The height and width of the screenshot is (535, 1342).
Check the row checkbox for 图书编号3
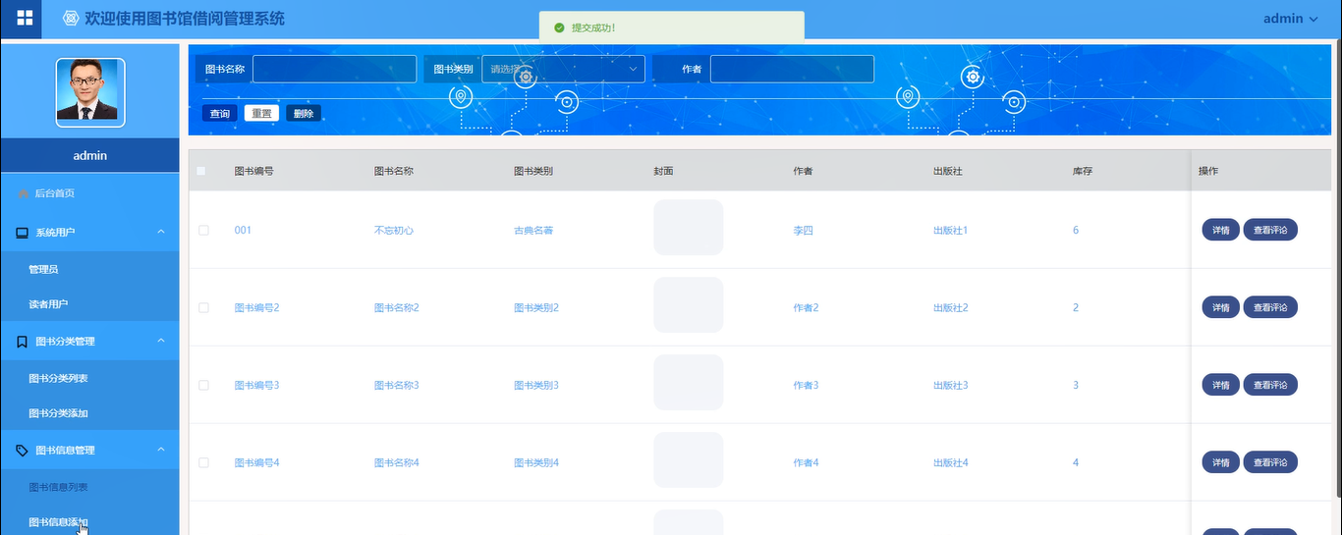(203, 386)
